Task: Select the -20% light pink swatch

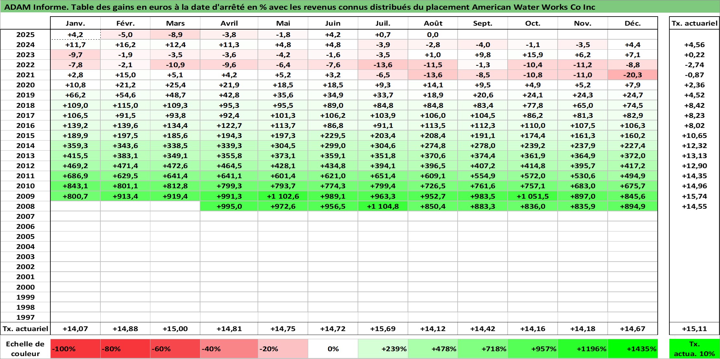Action: 283,349
